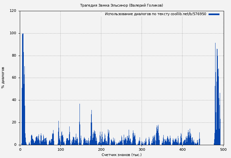Image resolution: width=231 pixels, height=158 pixels.
Task: Click the 500 tick label on x-axis
Action: tap(223, 149)
